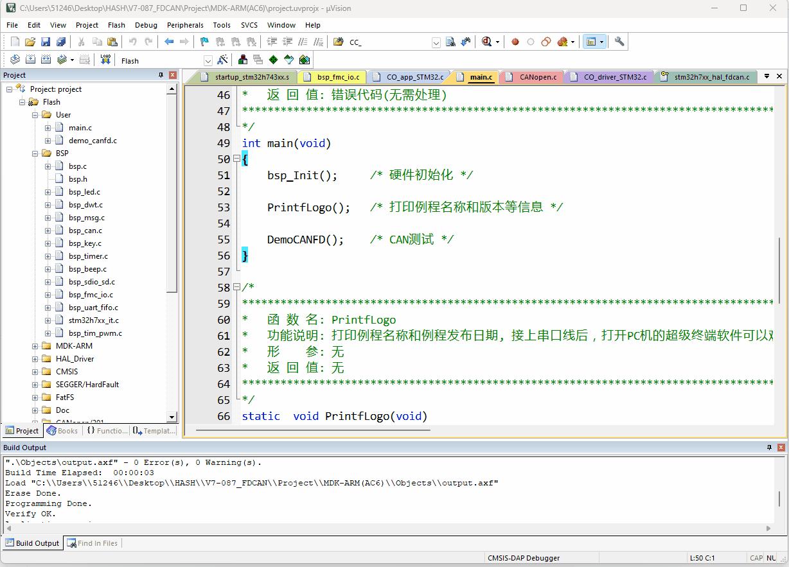Collapse the comment block fold at line 58
This screenshot has height=567, width=789.
pos(236,287)
